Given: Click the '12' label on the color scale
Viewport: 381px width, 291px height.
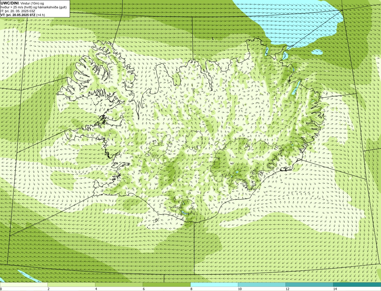Looking at the screenshot, I should 287,289.
